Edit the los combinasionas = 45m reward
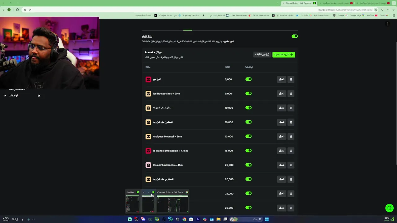The height and width of the screenshot is (223, 397). coord(281,165)
